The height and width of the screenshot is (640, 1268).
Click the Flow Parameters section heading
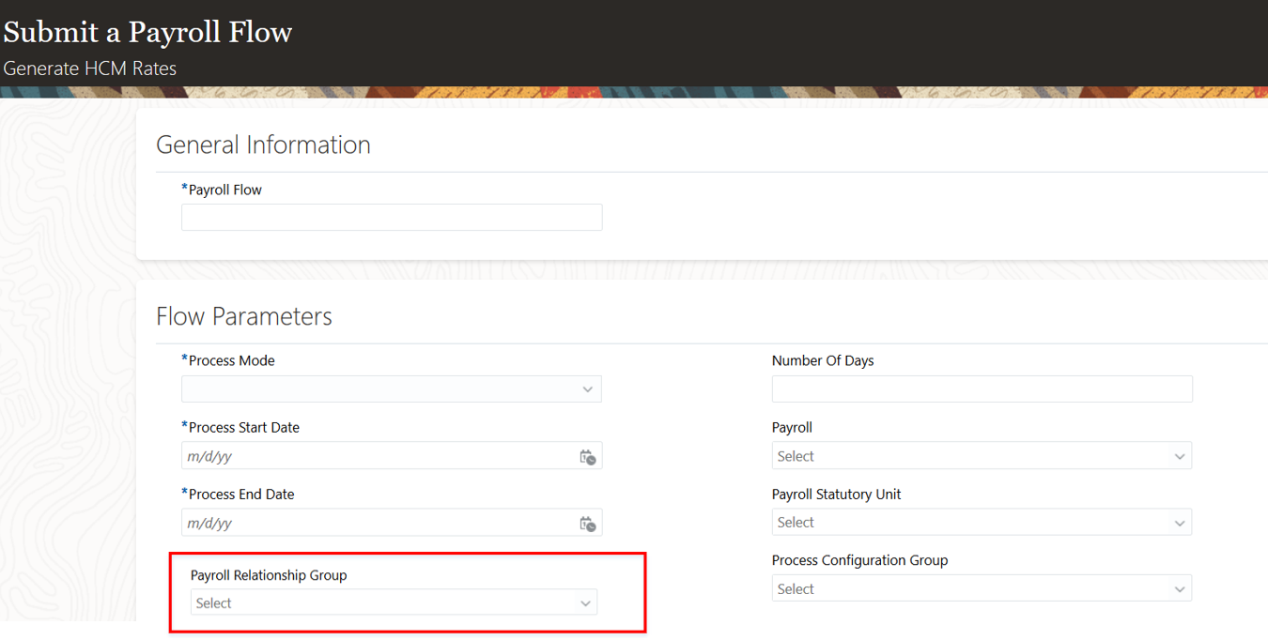click(244, 316)
